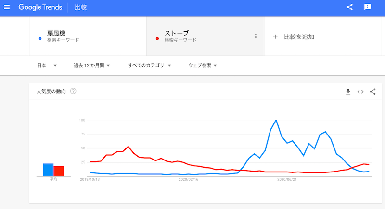
Task: Expand the すべてのカテゴリ dropdown
Action: (x=150, y=65)
